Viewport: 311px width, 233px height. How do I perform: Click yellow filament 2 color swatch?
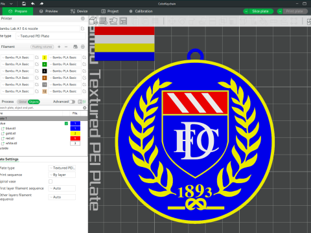(45, 58)
